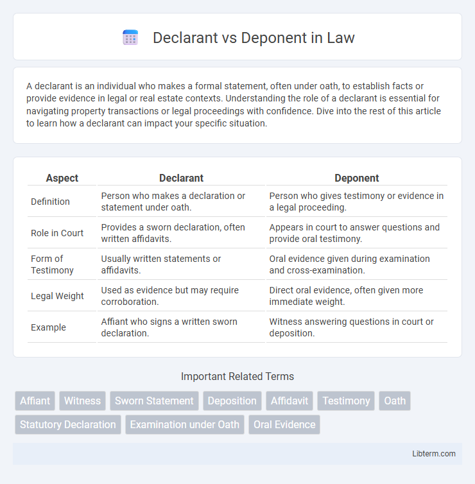Open the Testimony tag

[x=346, y=401]
